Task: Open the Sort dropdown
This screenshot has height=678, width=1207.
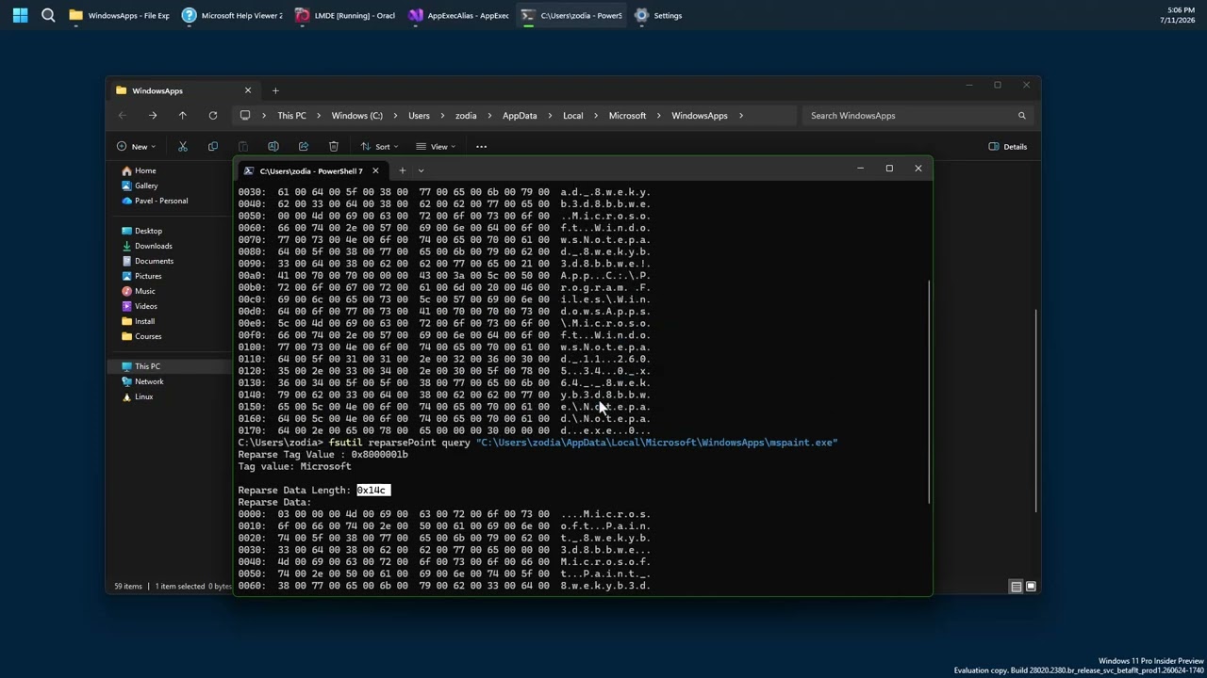Action: click(379, 146)
